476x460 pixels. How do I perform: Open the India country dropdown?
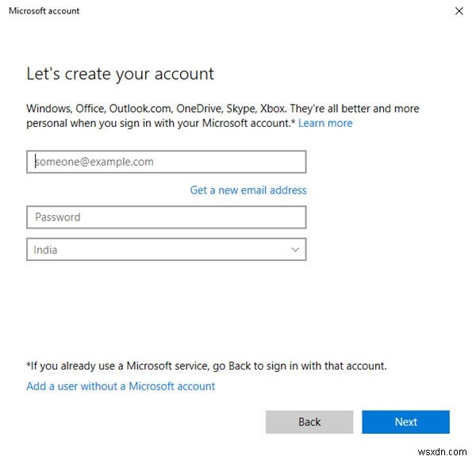click(166, 249)
